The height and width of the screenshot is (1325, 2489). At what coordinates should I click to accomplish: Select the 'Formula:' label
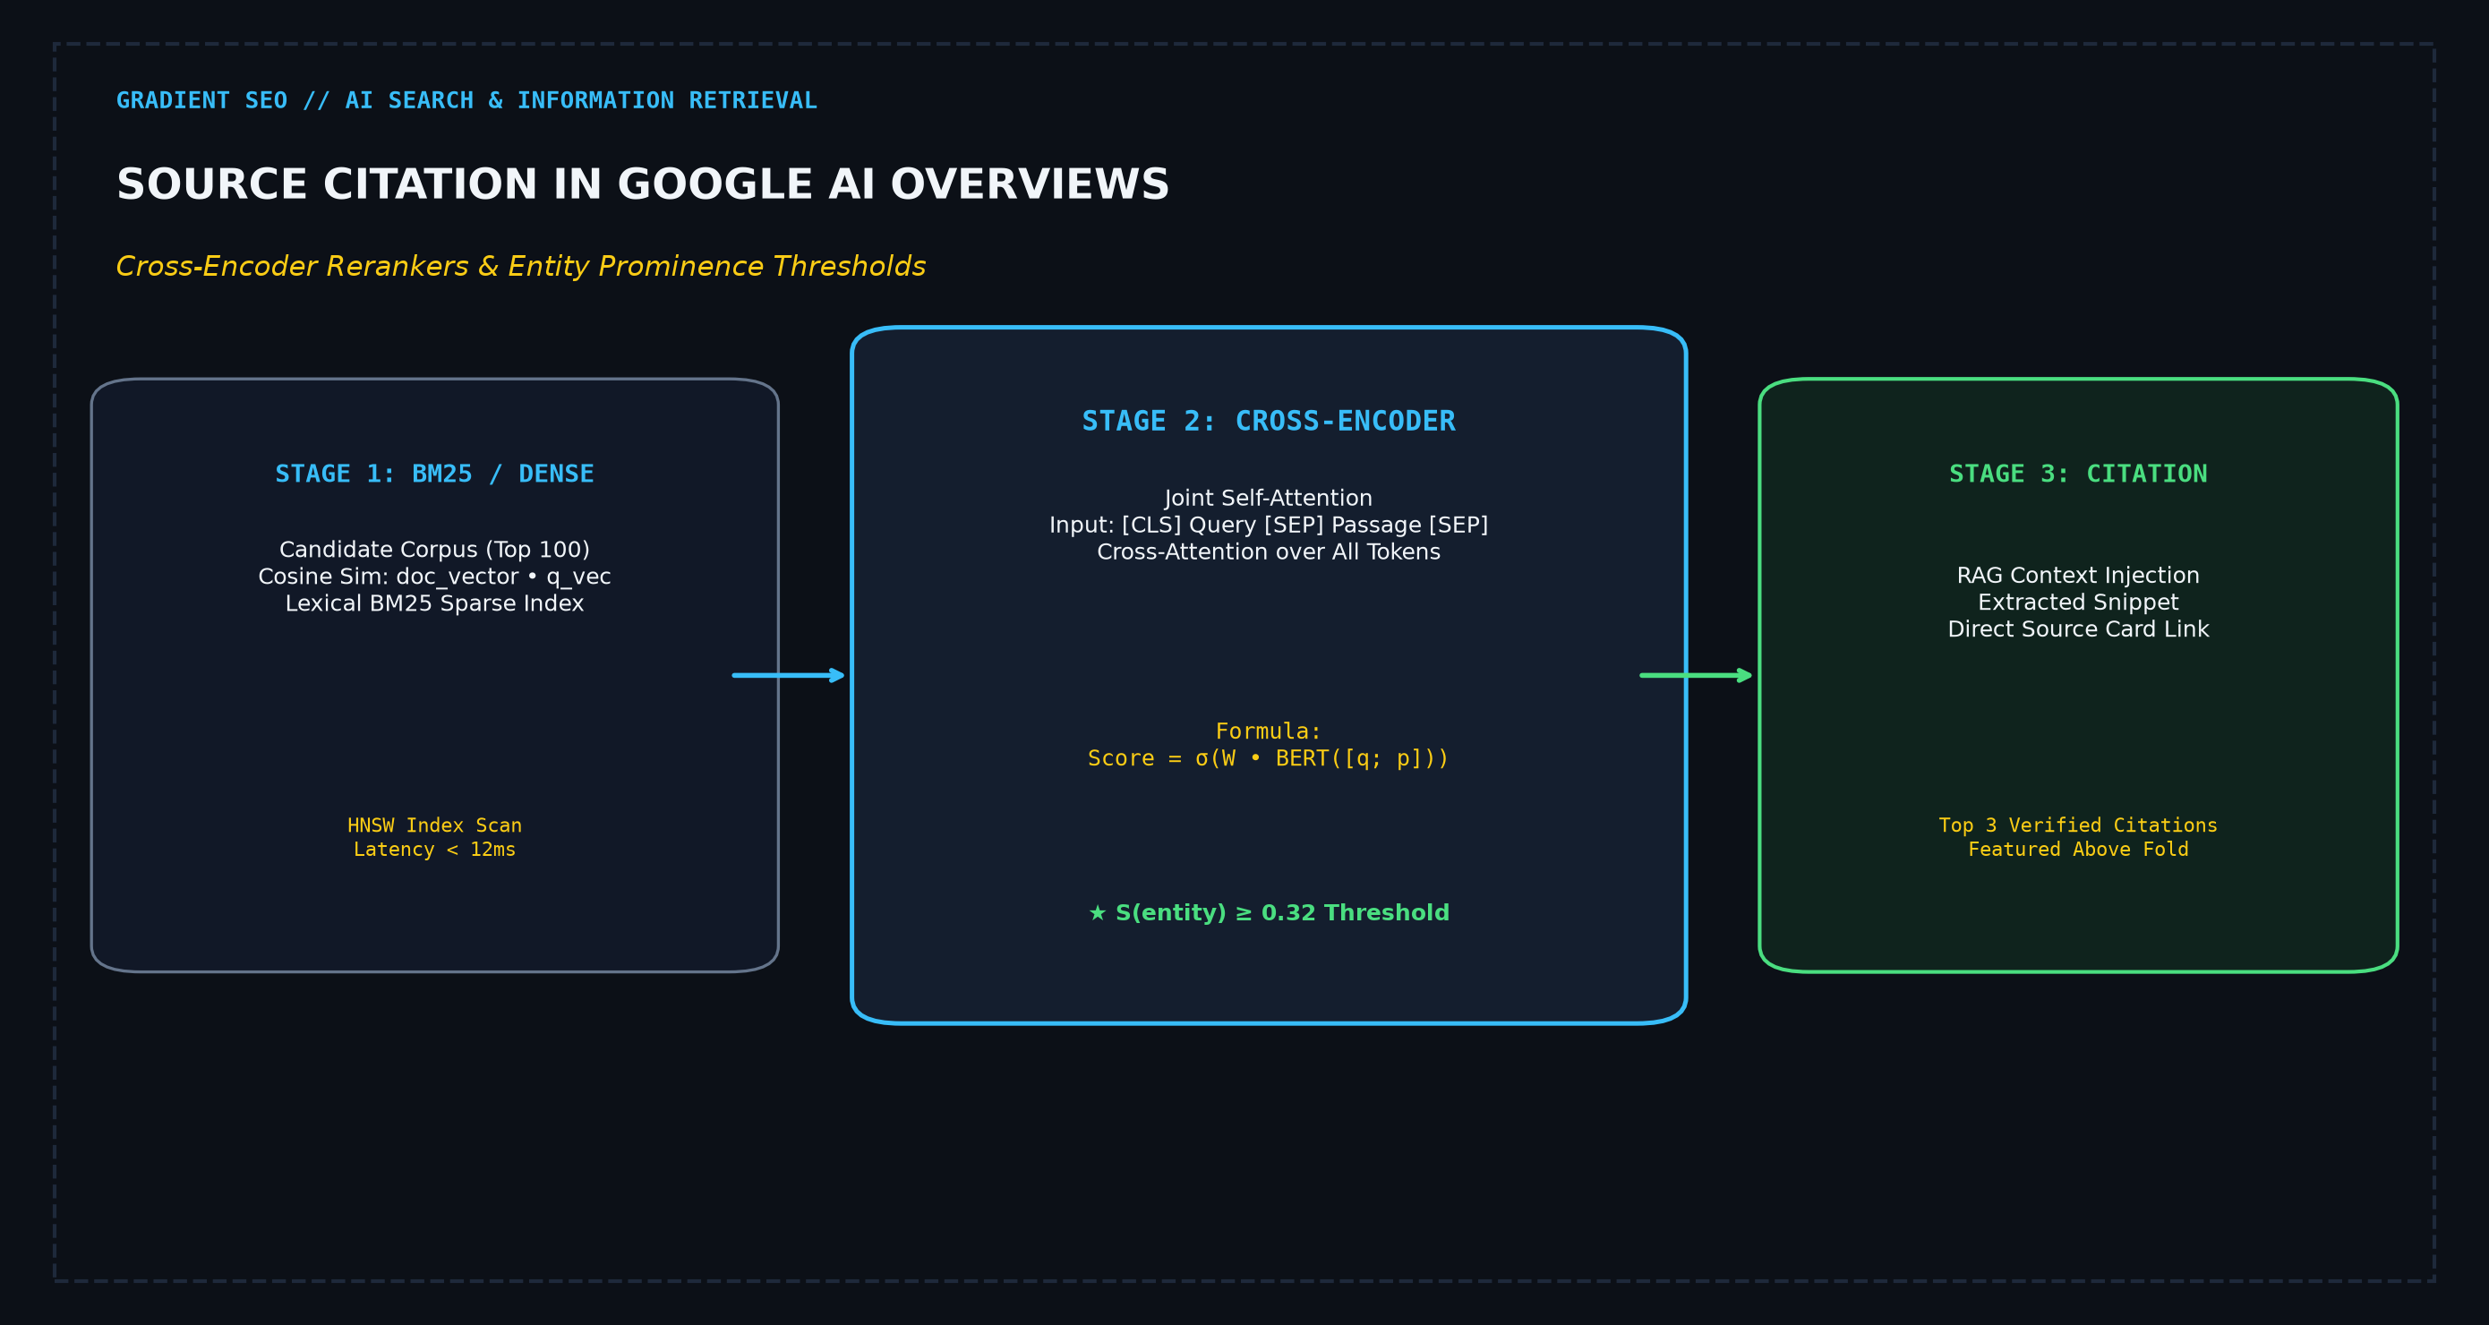click(x=1268, y=731)
